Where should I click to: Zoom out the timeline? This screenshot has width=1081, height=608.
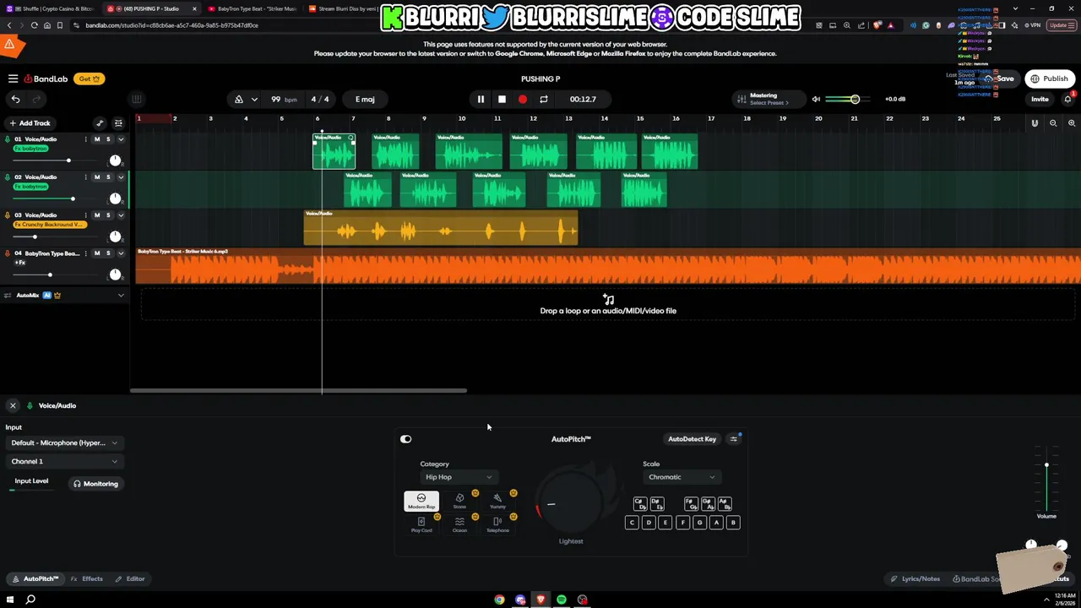pyautogui.click(x=1053, y=123)
